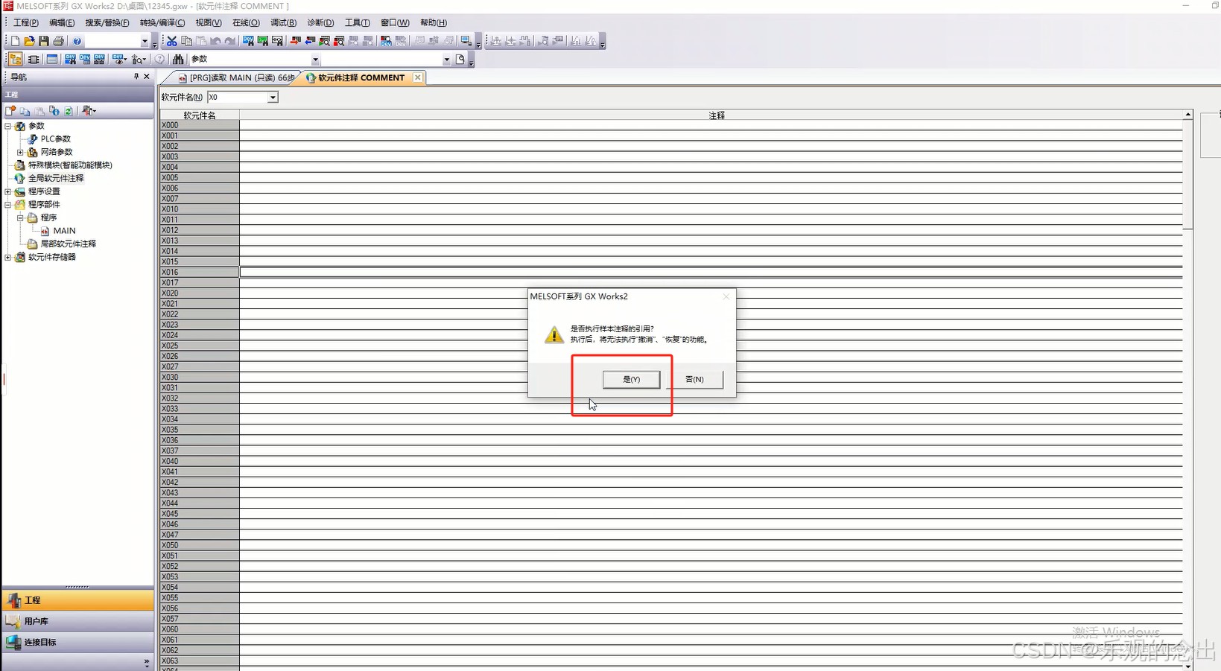Click device watch eye icon
This screenshot has height=671, width=1221.
pyautogui.click(x=118, y=59)
